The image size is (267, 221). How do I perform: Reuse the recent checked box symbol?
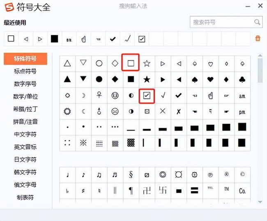(142, 39)
